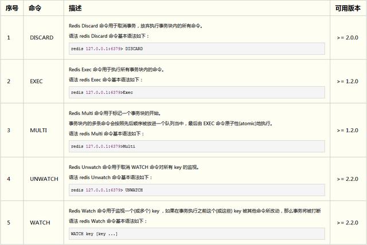The width and height of the screenshot is (367, 245).
Task: Click the line mentioning 'EXEC 命令原子性(atomic)地执行'
Action: pos(171,123)
